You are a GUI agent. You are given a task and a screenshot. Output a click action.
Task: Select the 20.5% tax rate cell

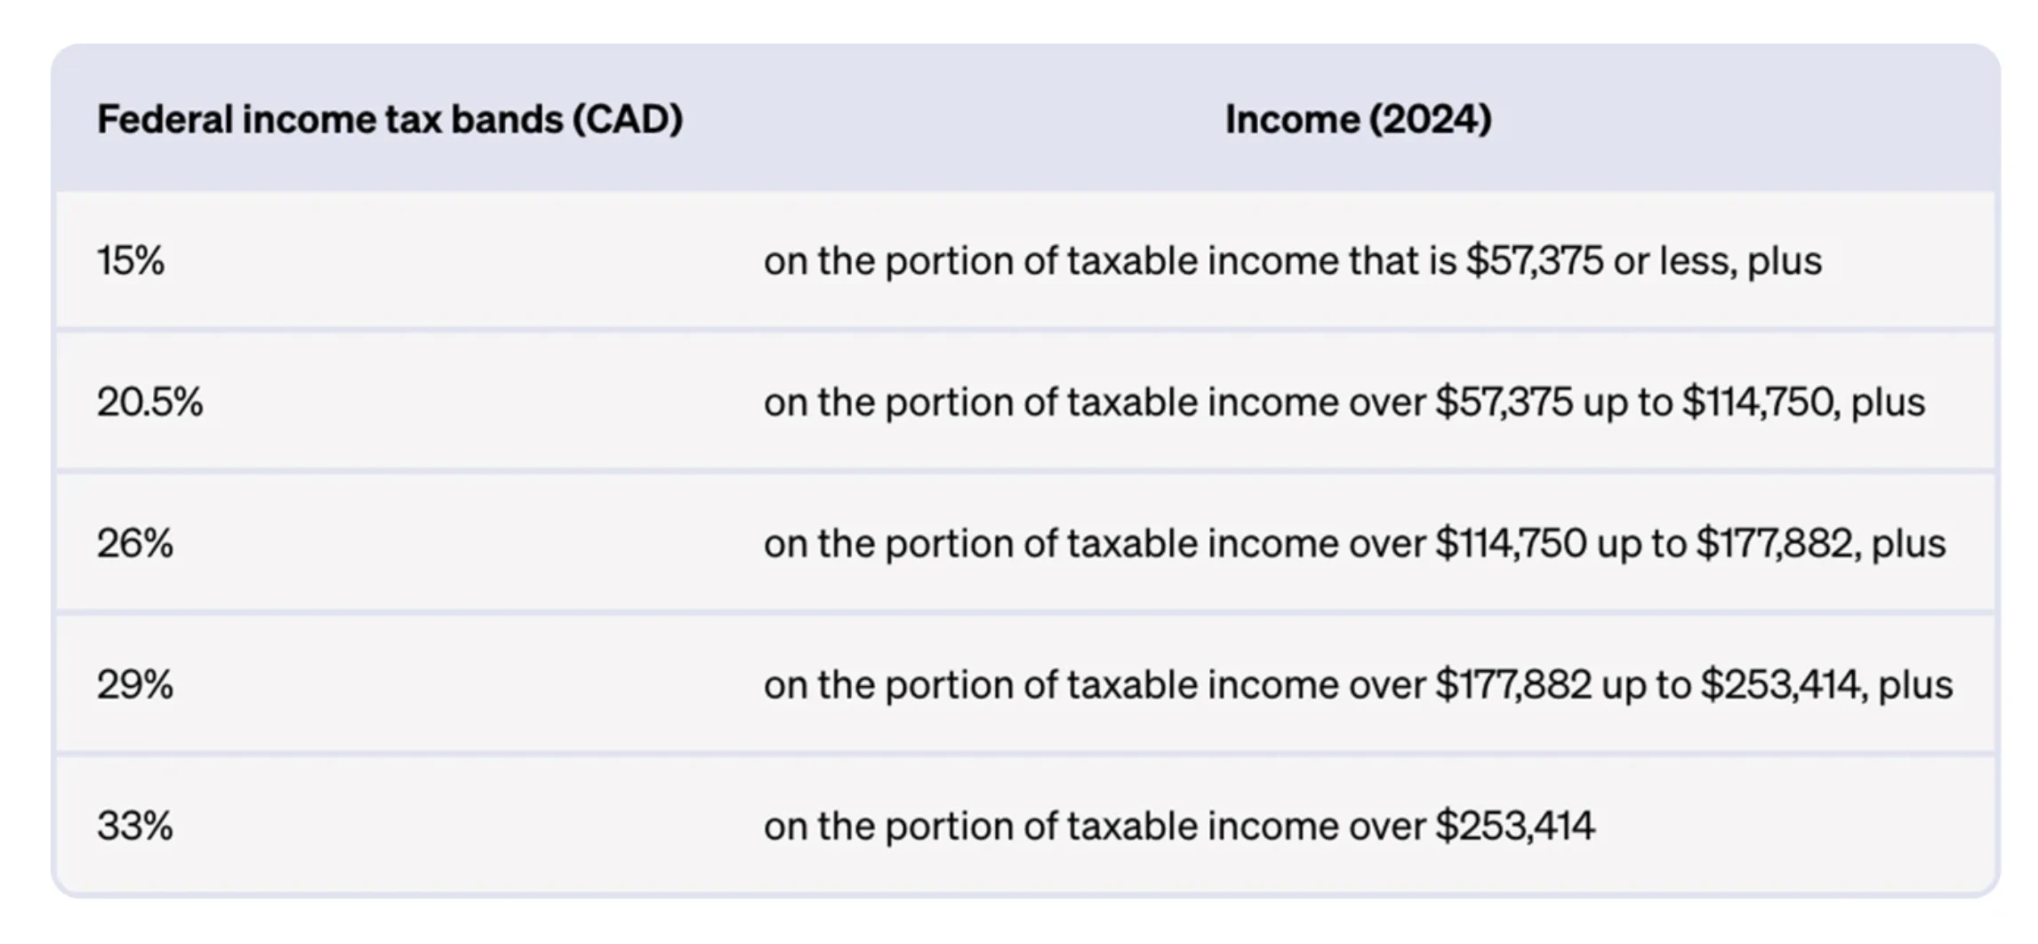[x=149, y=402]
